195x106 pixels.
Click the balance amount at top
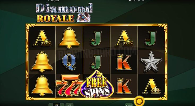(55, 1)
